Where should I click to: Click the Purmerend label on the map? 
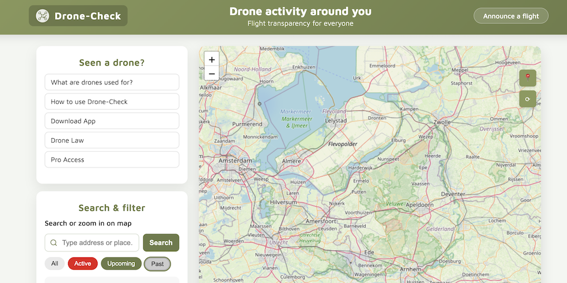[247, 124]
